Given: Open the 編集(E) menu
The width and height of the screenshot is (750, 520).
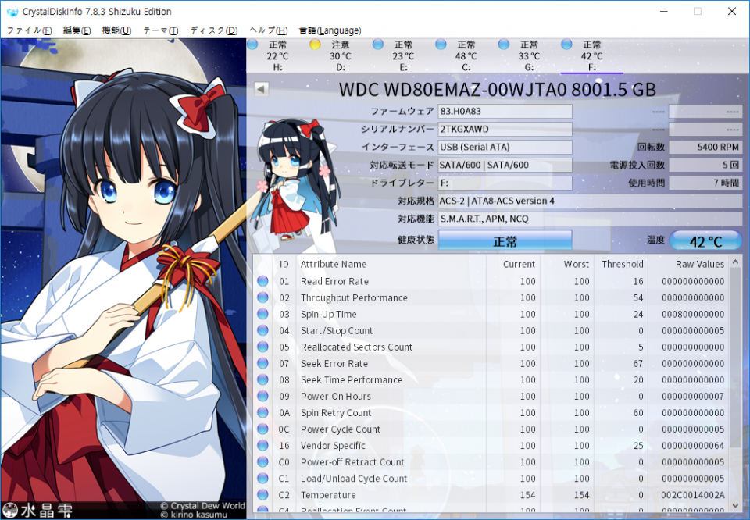Looking at the screenshot, I should [x=77, y=30].
